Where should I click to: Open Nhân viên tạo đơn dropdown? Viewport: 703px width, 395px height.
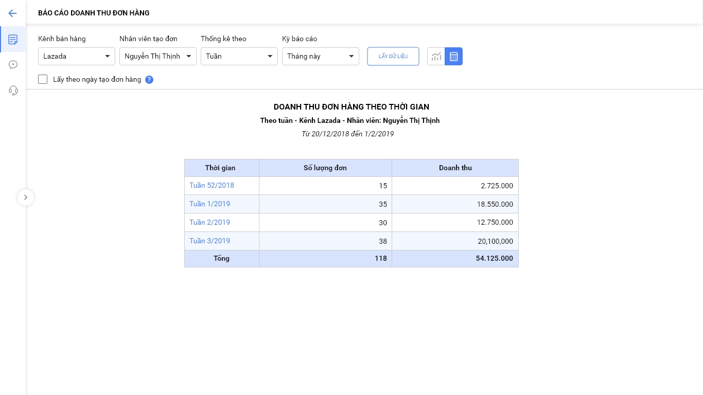[158, 57]
